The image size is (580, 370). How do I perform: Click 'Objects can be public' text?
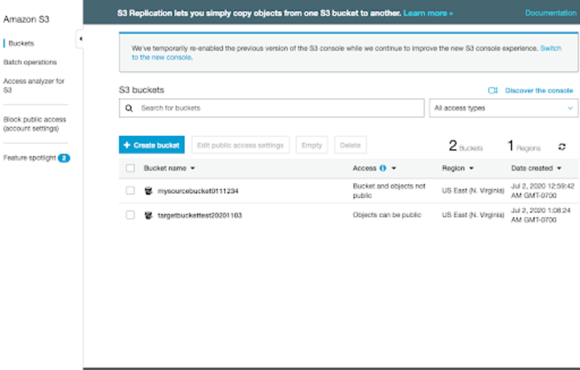pos(387,215)
